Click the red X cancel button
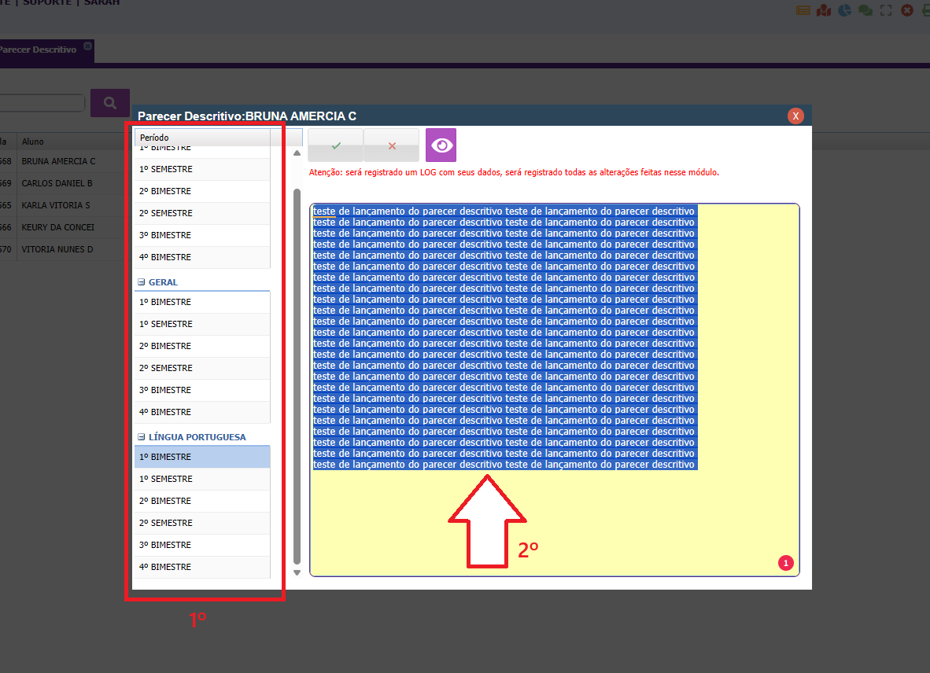The image size is (930, 673). (391, 145)
